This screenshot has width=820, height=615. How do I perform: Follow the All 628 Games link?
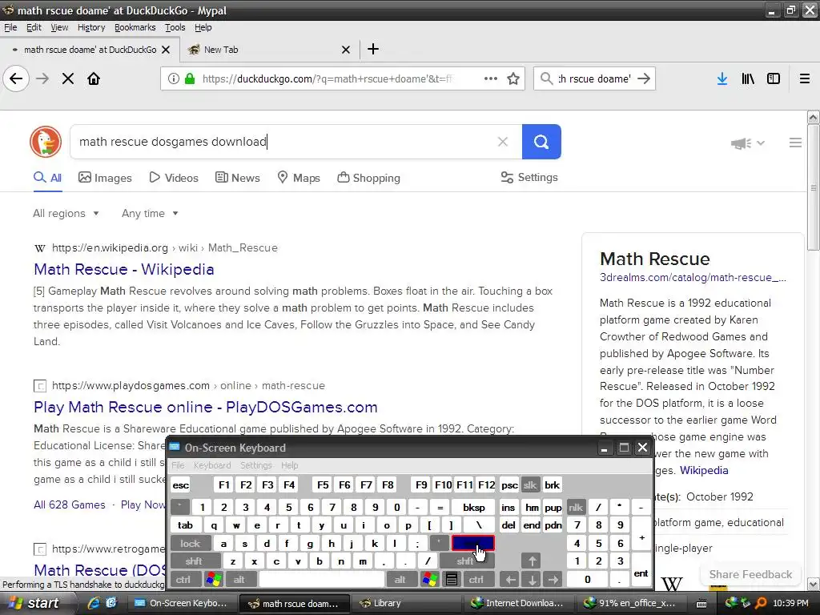pos(70,504)
